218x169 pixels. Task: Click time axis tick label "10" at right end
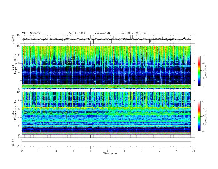[194, 151]
